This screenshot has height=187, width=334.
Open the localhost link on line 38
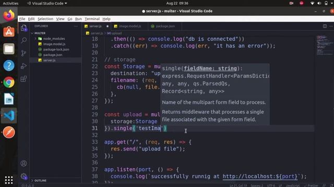tap(260, 176)
